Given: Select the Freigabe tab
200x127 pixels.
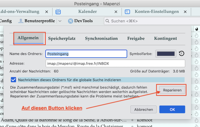Looking at the screenshot, I should pos(136,38).
